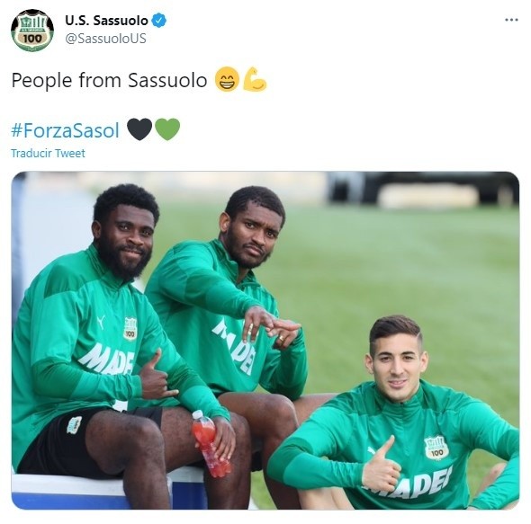Click the Sassuolo crest on left player's shirt
The image size is (531, 524).
[x=130, y=328]
